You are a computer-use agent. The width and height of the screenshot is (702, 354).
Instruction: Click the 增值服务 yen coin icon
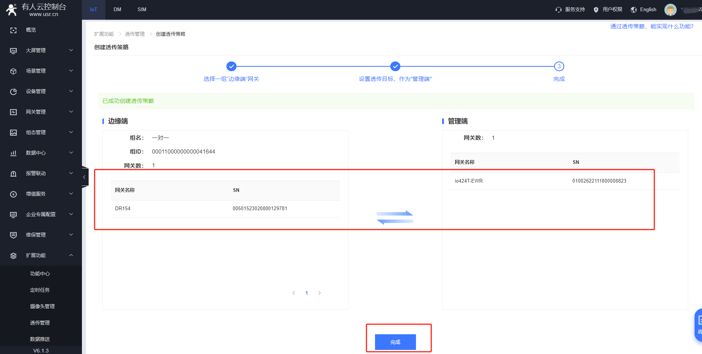[x=13, y=194]
